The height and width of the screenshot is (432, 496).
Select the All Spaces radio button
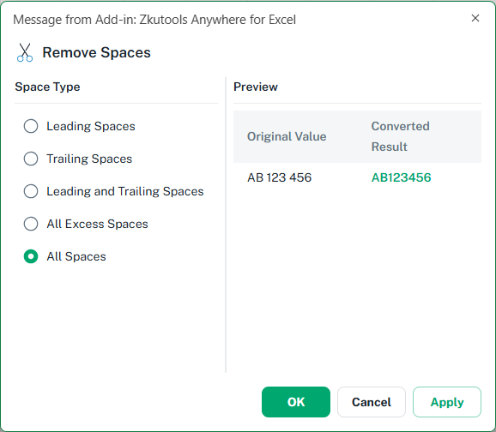31,256
